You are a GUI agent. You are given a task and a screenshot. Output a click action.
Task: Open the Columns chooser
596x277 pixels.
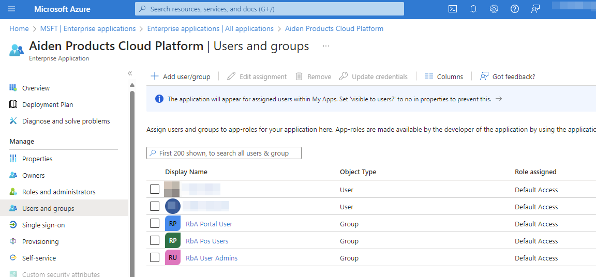click(444, 76)
